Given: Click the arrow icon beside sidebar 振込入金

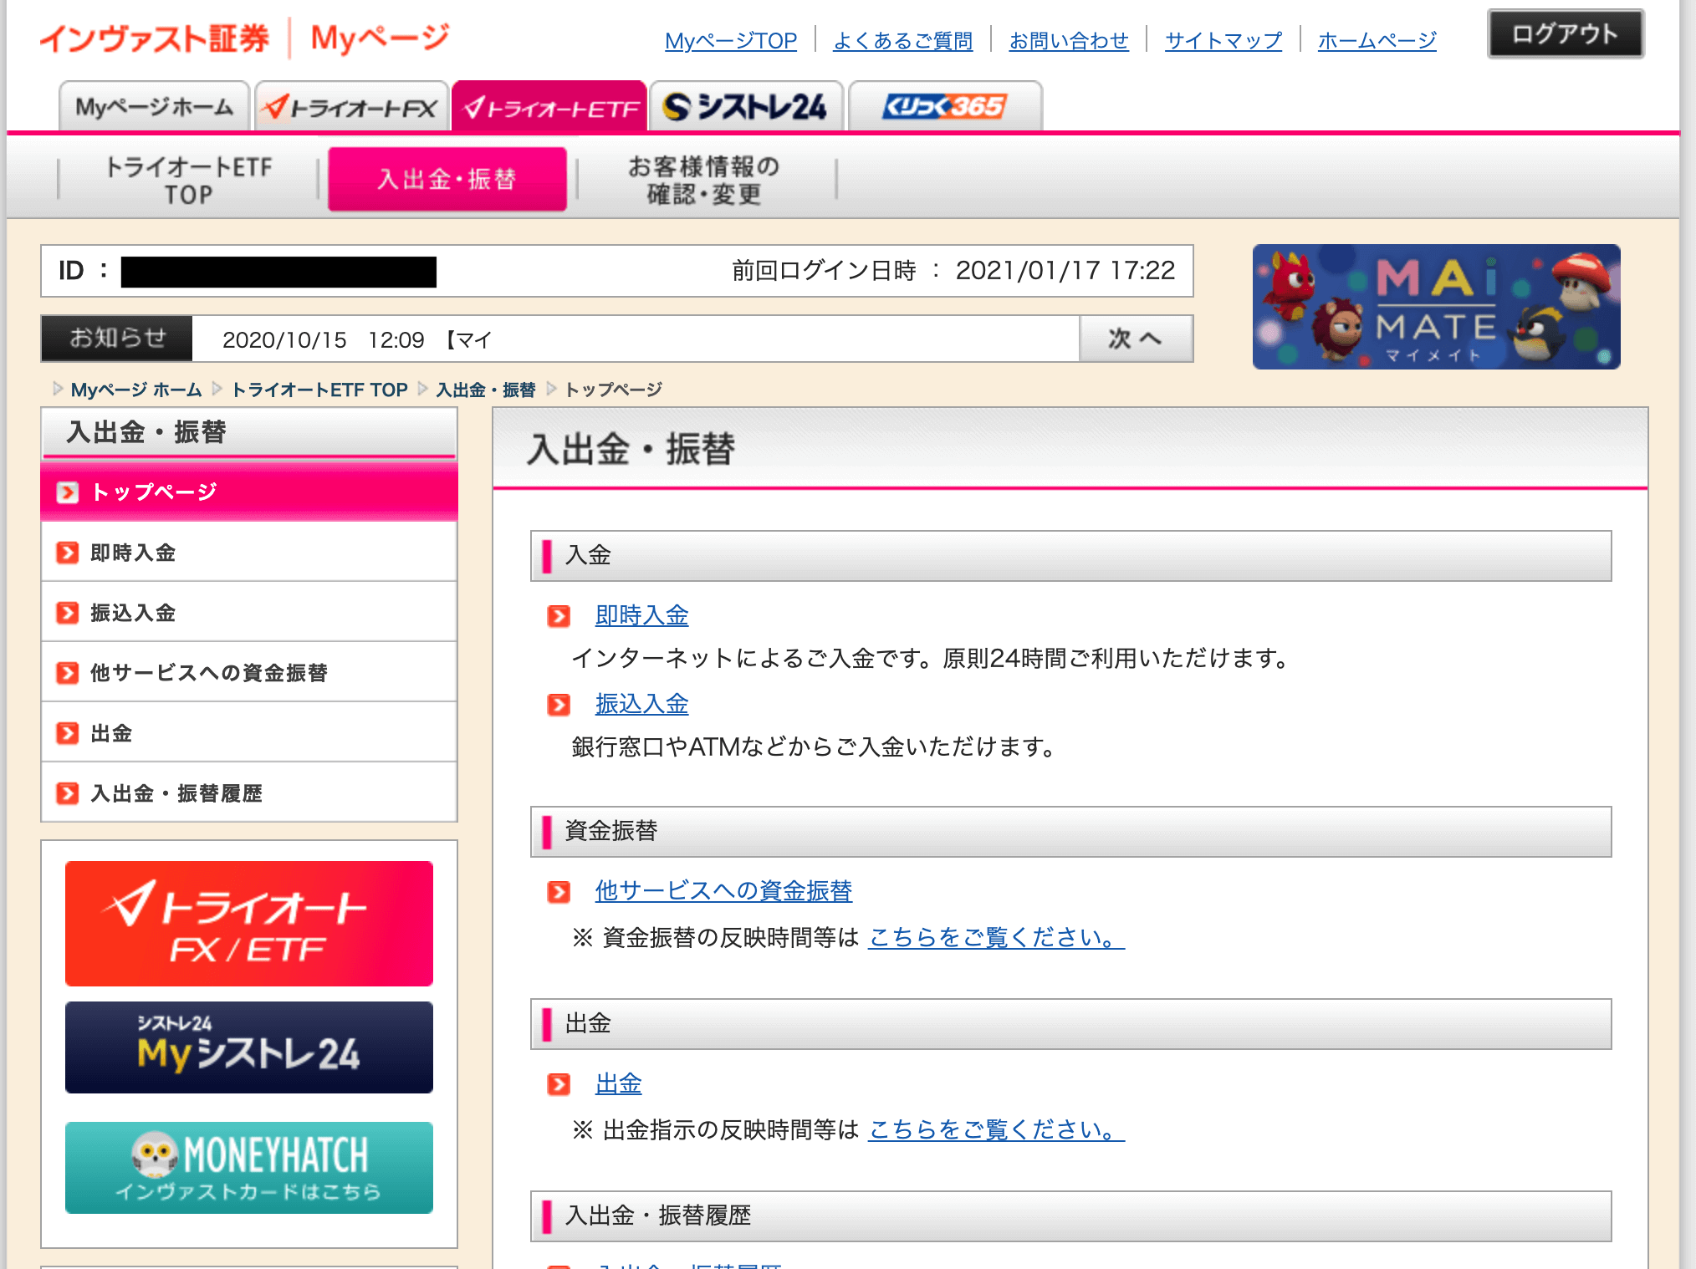Looking at the screenshot, I should tap(68, 613).
